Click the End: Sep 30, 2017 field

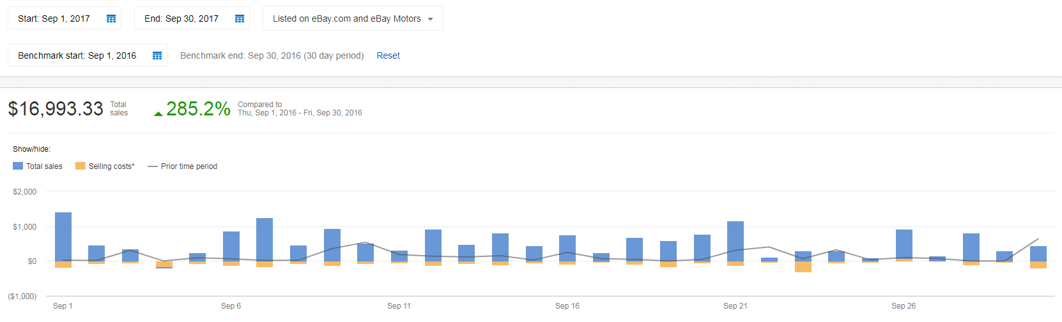pyautogui.click(x=181, y=18)
